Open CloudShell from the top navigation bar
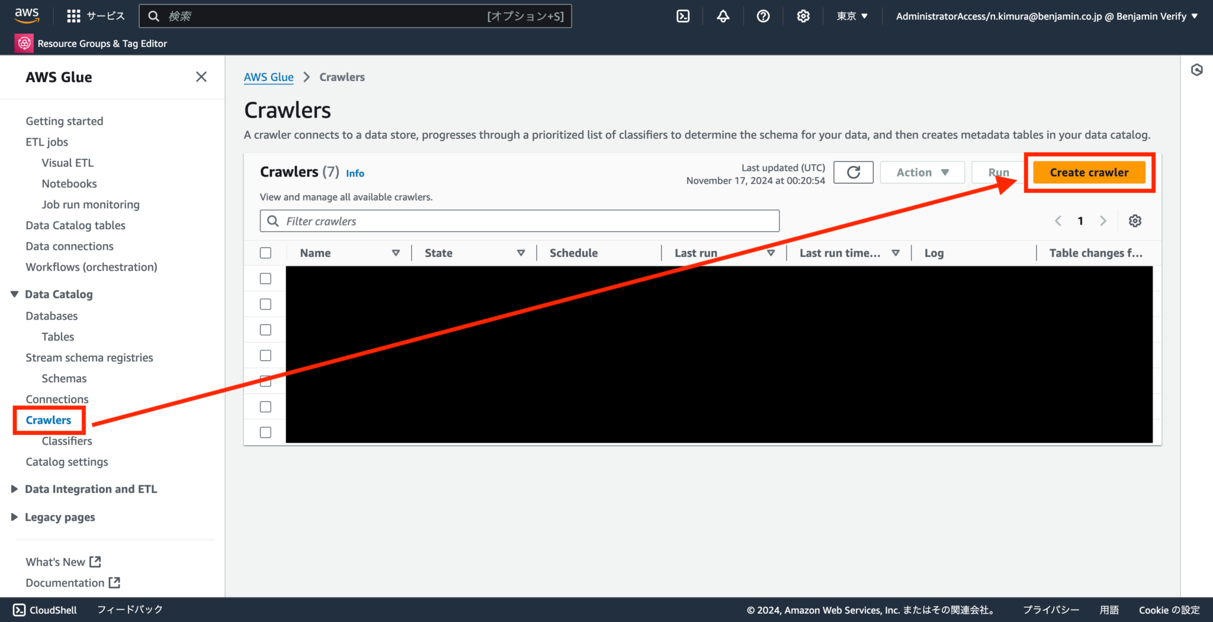This screenshot has width=1213, height=622. [x=682, y=16]
